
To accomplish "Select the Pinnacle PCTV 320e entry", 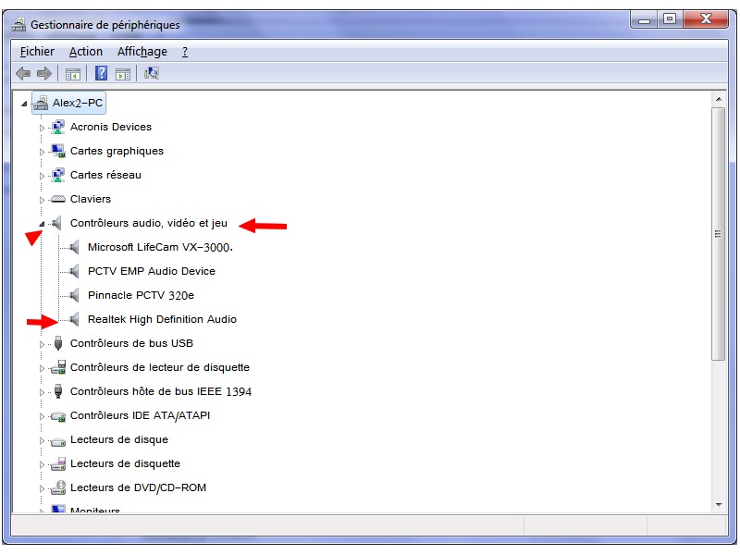I will pyautogui.click(x=141, y=295).
